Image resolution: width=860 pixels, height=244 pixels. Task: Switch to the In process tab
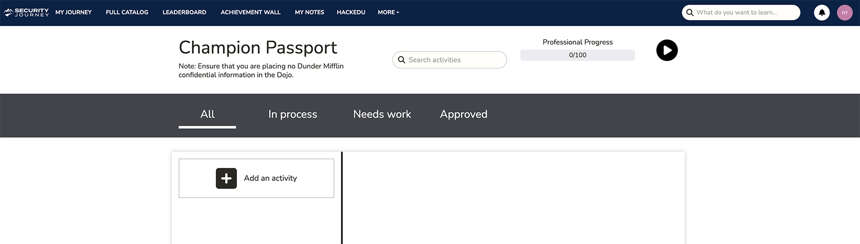[292, 114]
